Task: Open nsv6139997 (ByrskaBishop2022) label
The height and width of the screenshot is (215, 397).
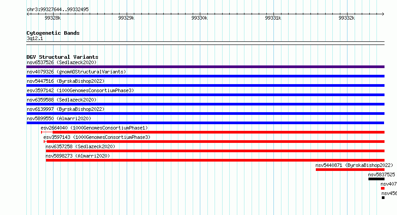Action: pos(66,109)
